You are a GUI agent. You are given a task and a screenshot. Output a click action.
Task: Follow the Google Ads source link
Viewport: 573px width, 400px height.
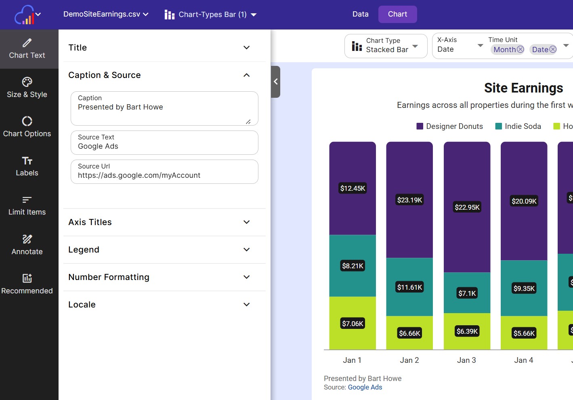point(365,387)
